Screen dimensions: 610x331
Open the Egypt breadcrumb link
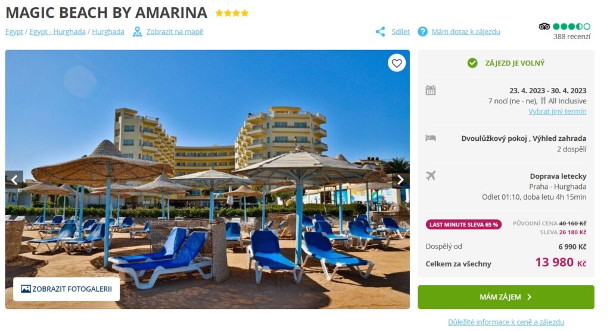click(x=14, y=32)
